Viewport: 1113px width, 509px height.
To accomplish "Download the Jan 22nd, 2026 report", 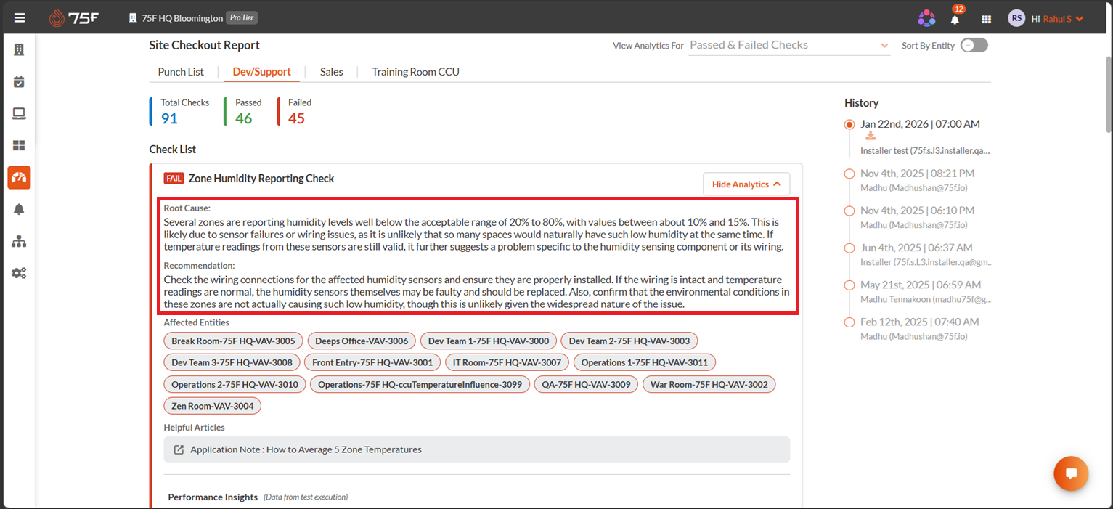I will point(871,136).
